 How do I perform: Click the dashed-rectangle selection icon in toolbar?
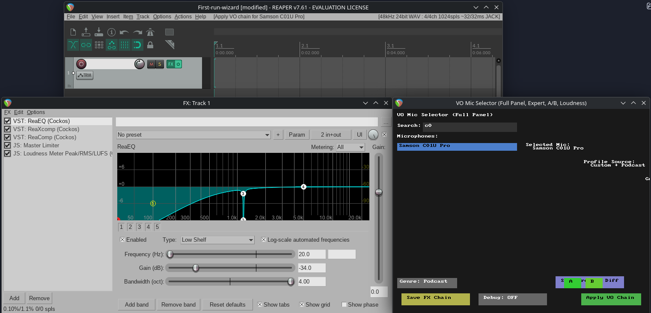169,32
